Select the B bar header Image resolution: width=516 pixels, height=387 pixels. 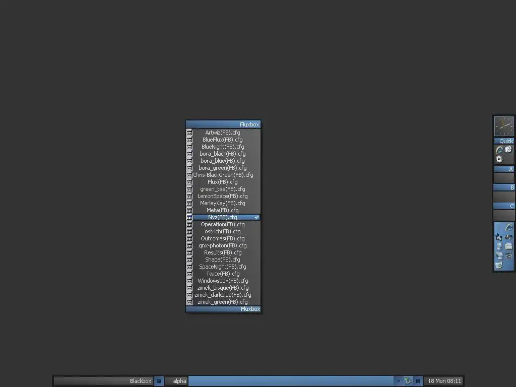504,187
